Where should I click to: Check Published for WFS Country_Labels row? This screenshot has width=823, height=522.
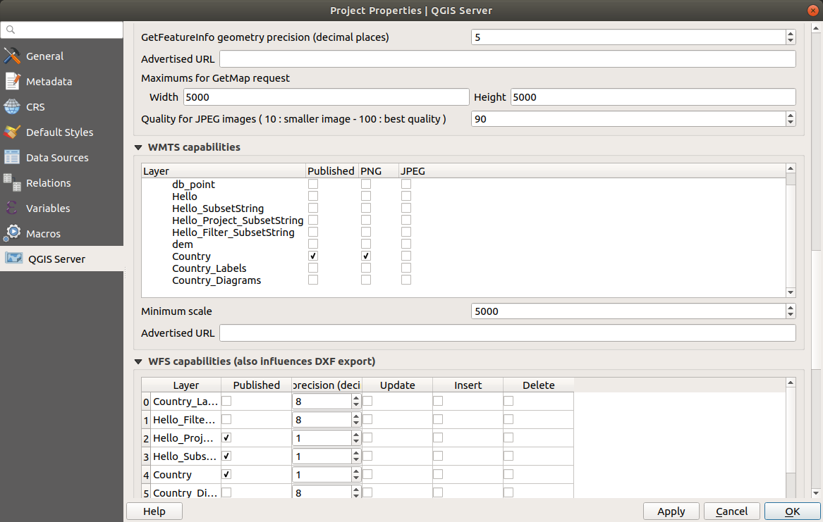(x=227, y=401)
